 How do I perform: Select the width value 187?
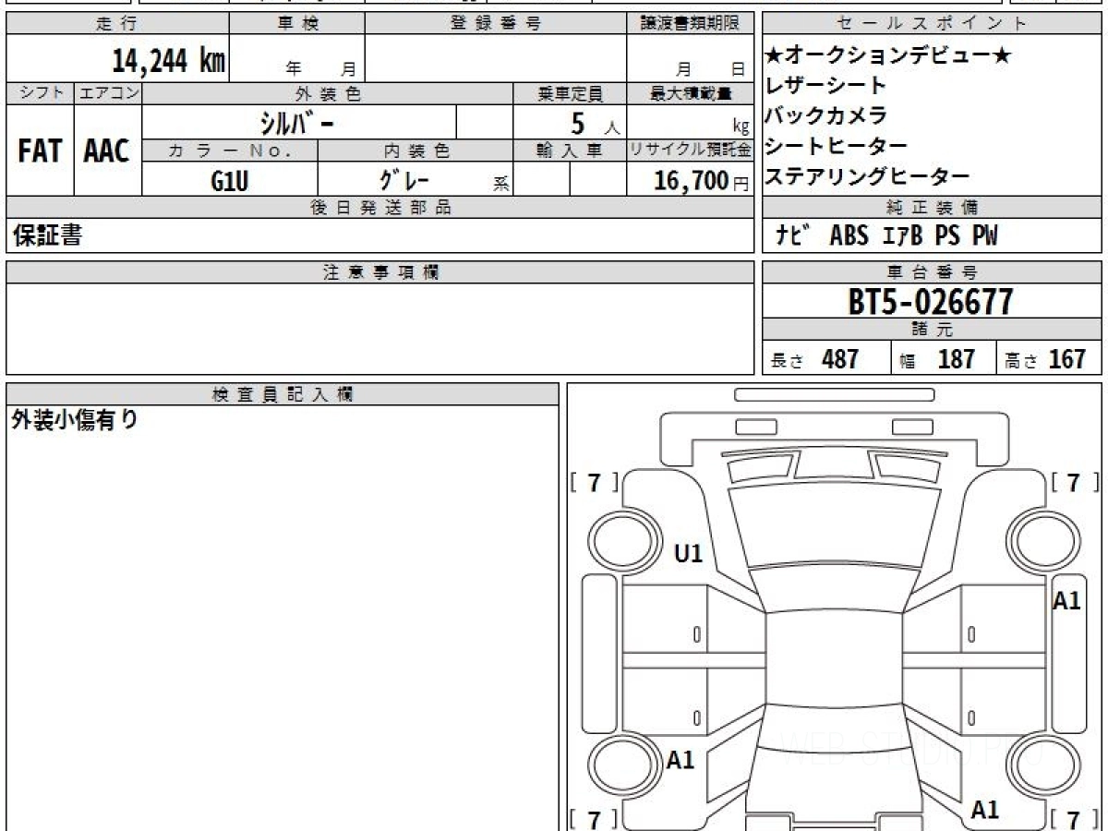pyautogui.click(x=957, y=359)
